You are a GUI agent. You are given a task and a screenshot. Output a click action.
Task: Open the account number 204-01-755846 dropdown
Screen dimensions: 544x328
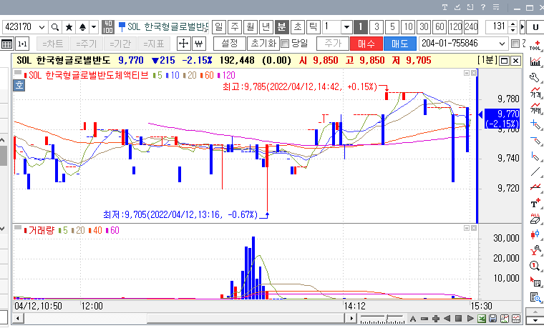point(502,44)
